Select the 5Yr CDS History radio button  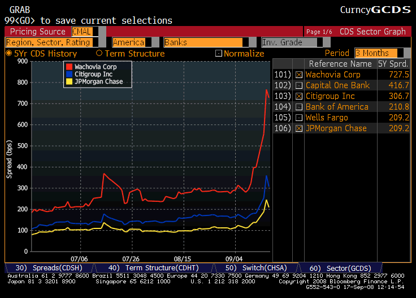tap(8, 53)
